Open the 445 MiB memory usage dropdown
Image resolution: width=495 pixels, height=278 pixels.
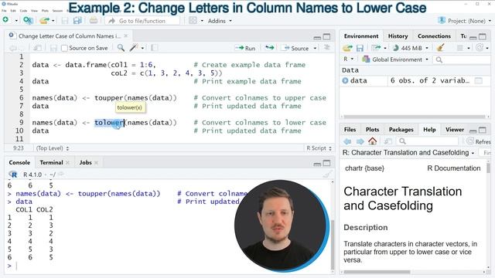pos(411,48)
